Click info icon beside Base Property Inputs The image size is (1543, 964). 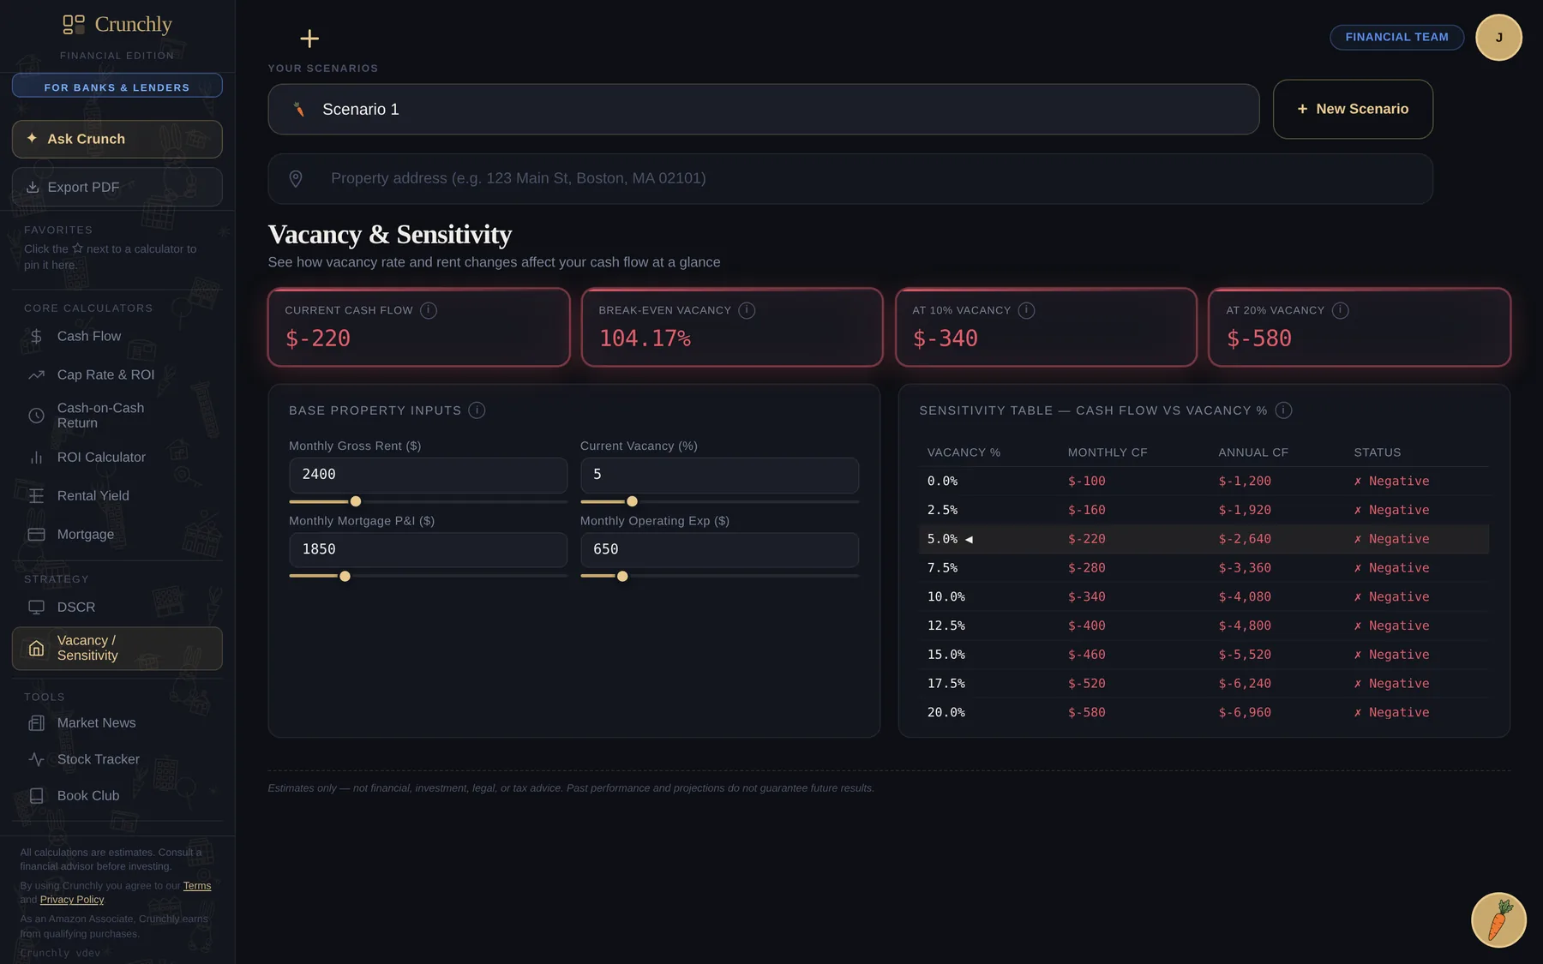(477, 410)
